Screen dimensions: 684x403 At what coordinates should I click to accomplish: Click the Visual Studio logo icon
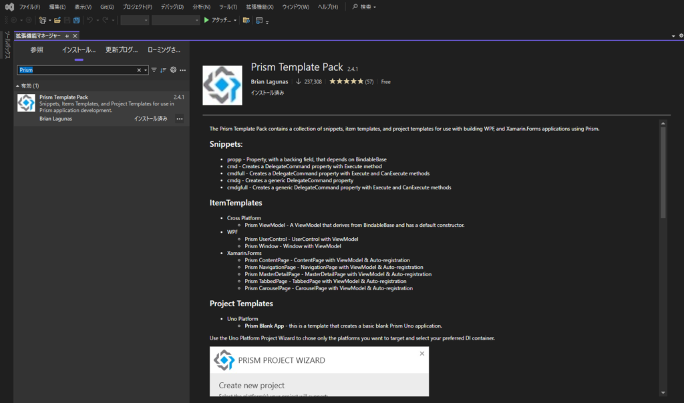pyautogui.click(x=9, y=7)
